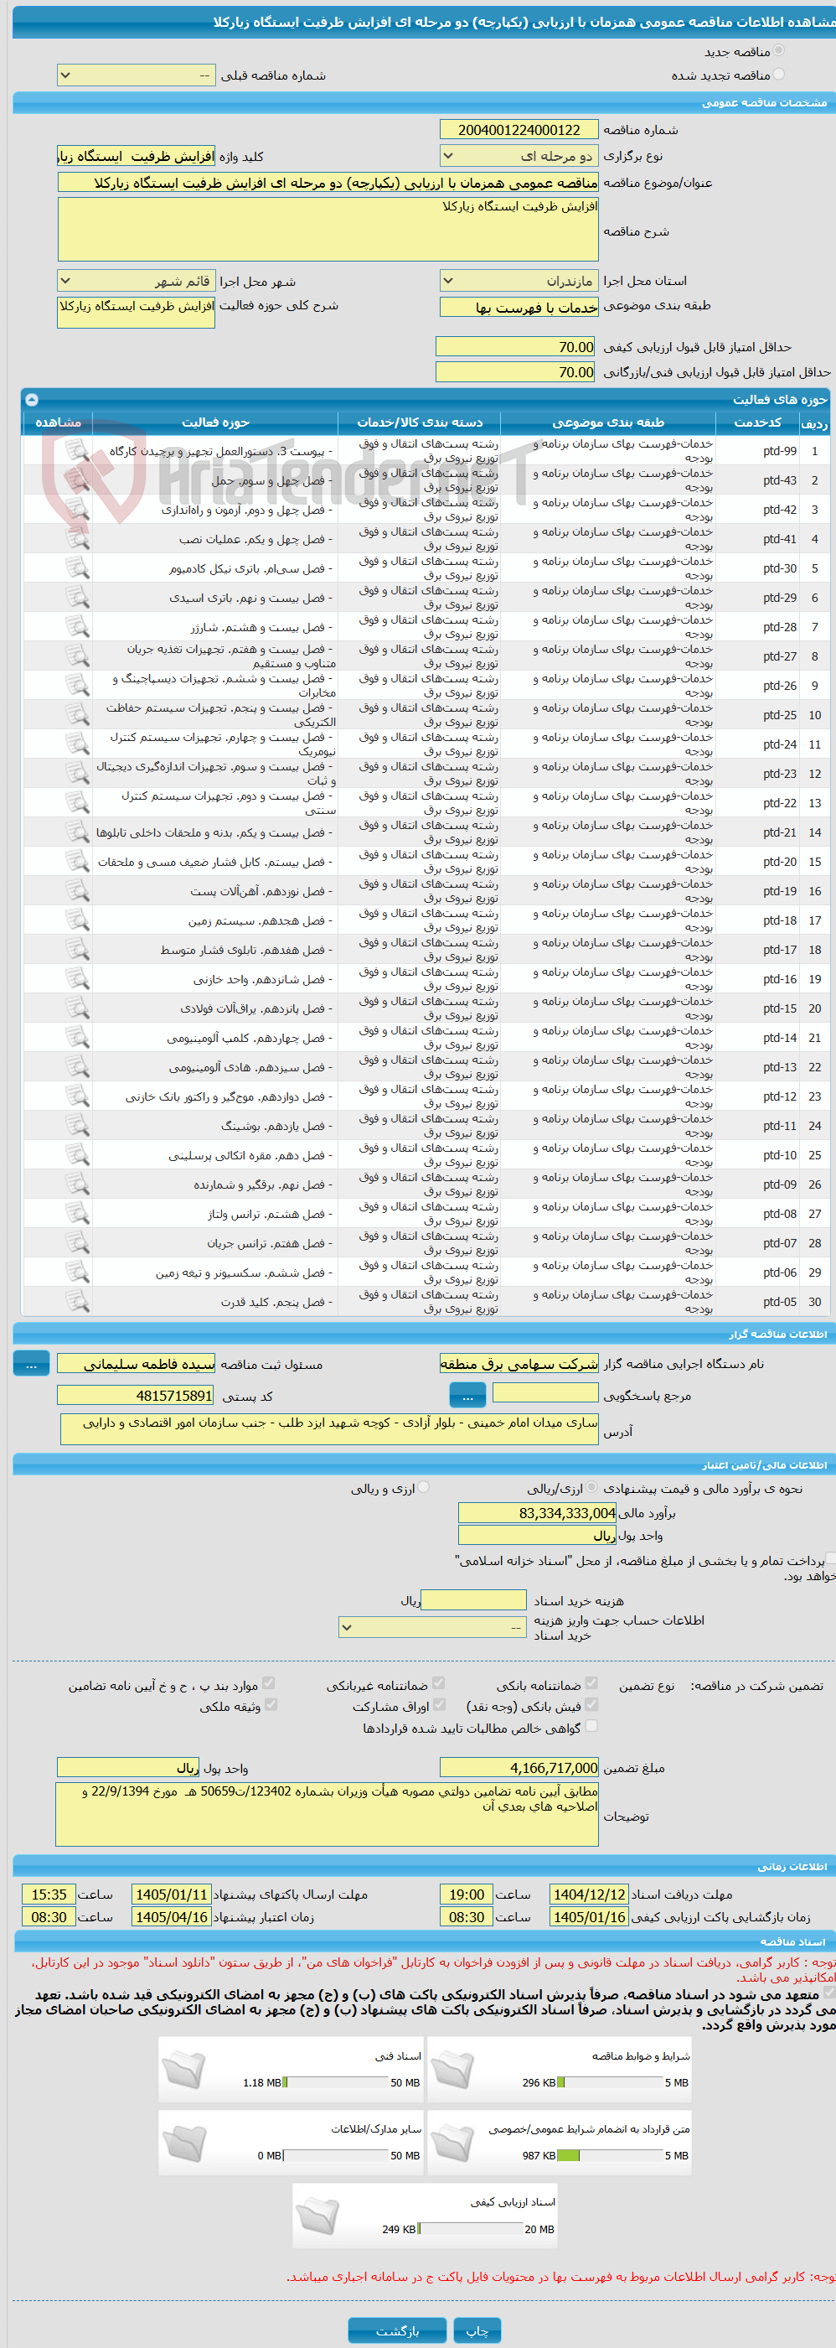Toggle گواهی خالص مطالبات تایید شده checkbox

point(592,1726)
